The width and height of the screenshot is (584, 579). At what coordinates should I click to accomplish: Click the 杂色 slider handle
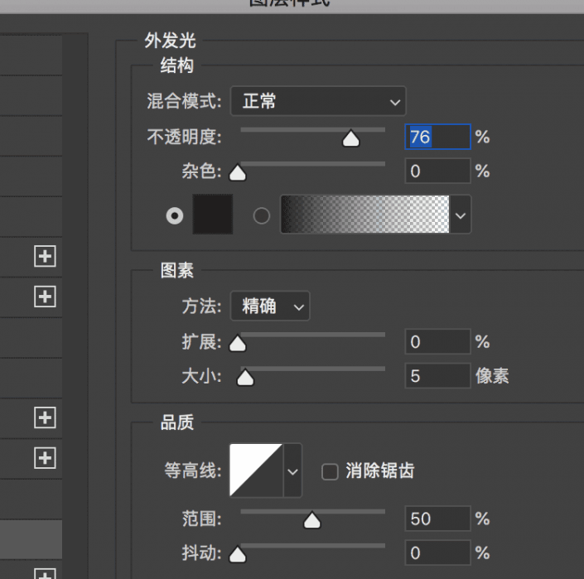[238, 172]
